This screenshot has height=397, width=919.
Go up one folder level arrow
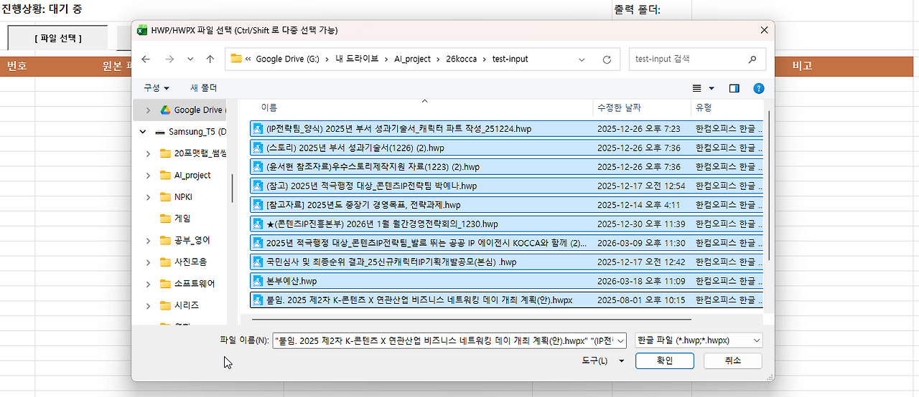pos(210,59)
